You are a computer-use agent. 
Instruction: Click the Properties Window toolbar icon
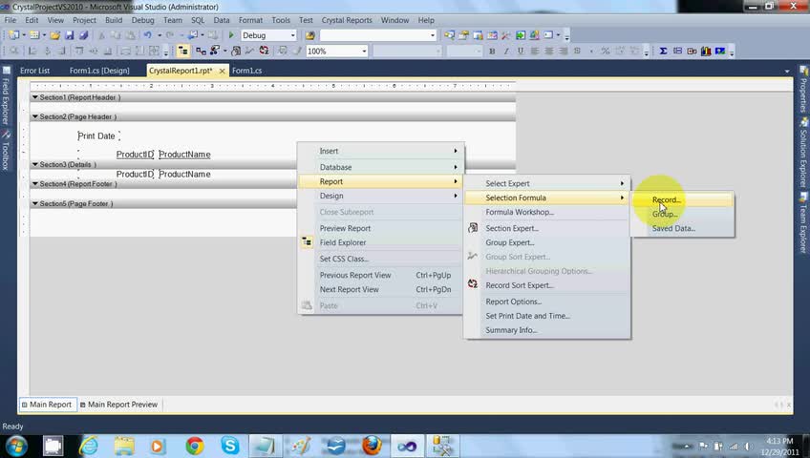point(464,35)
